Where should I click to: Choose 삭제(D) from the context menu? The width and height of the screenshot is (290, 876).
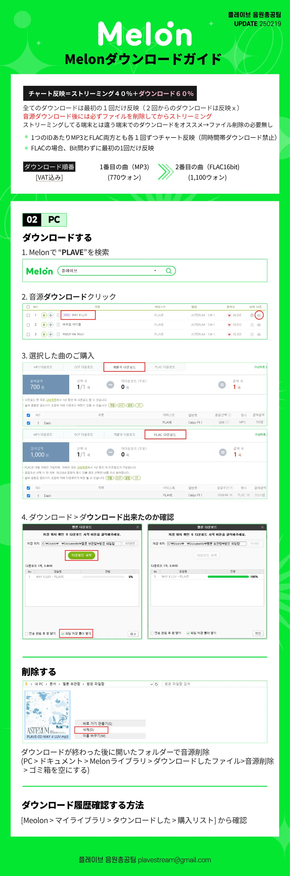click(91, 730)
